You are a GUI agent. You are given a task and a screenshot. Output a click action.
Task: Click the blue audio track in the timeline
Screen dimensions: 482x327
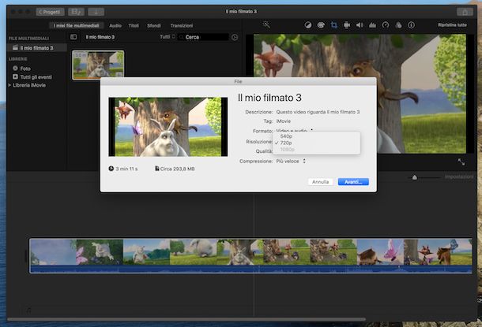(250, 269)
